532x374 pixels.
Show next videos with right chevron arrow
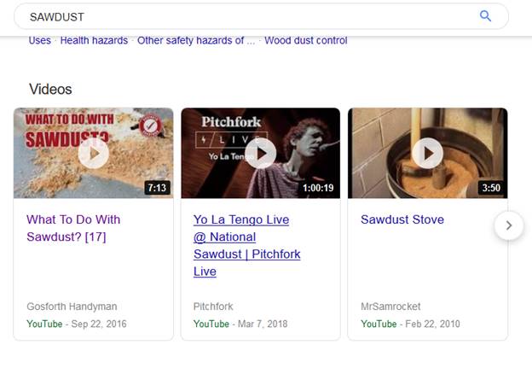[x=509, y=225]
